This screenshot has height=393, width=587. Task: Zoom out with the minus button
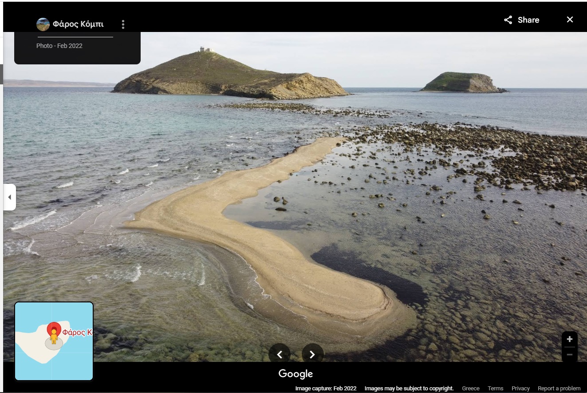[x=570, y=355]
